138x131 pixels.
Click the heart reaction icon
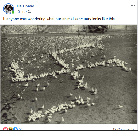tap(6, 129)
